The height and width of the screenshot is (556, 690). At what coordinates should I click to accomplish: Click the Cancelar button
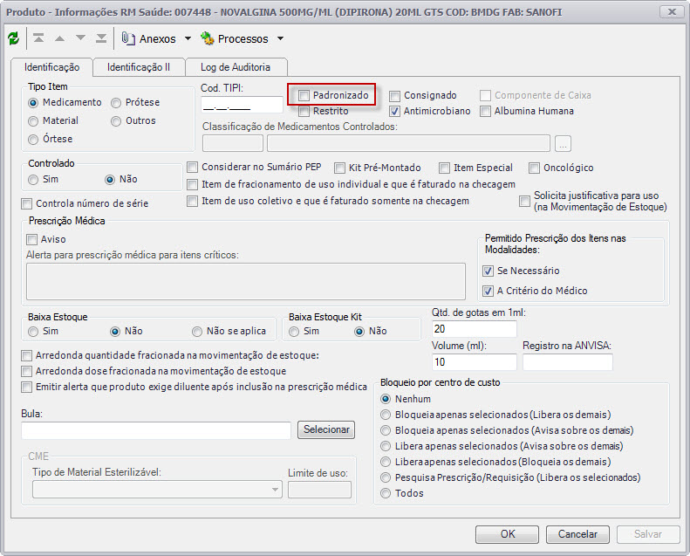577,534
